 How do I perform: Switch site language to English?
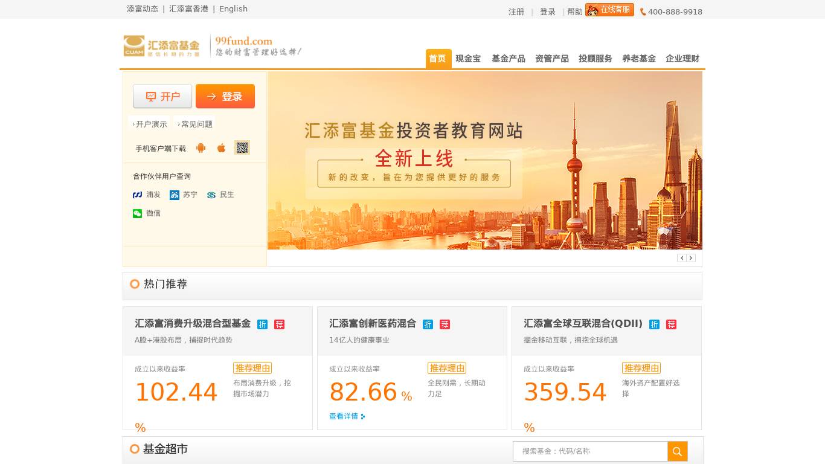233,9
